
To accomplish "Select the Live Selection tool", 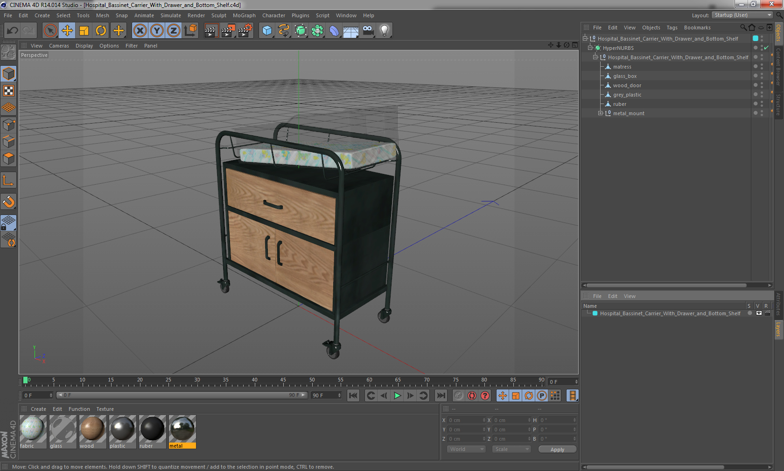I will [50, 31].
